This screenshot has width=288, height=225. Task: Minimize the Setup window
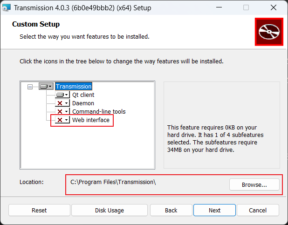click(219, 7)
